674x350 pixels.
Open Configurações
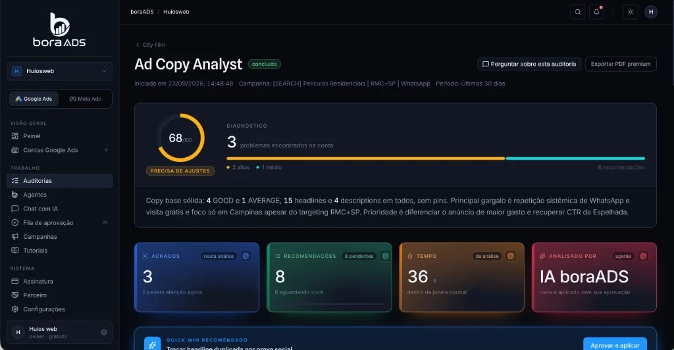click(59, 309)
